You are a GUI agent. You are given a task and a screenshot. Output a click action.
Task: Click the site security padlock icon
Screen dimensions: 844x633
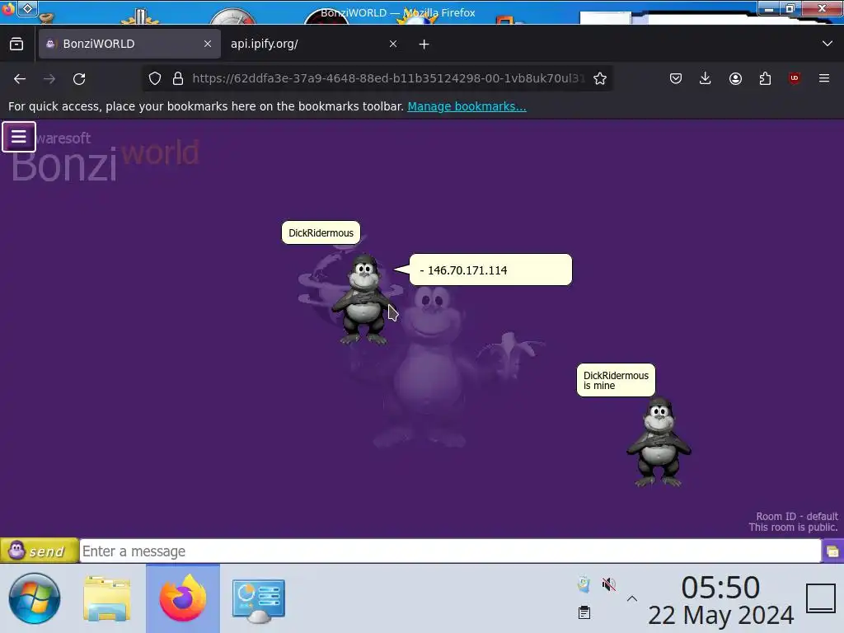click(x=178, y=78)
